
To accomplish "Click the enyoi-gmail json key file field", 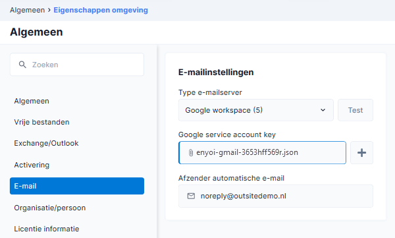I will (x=262, y=153).
